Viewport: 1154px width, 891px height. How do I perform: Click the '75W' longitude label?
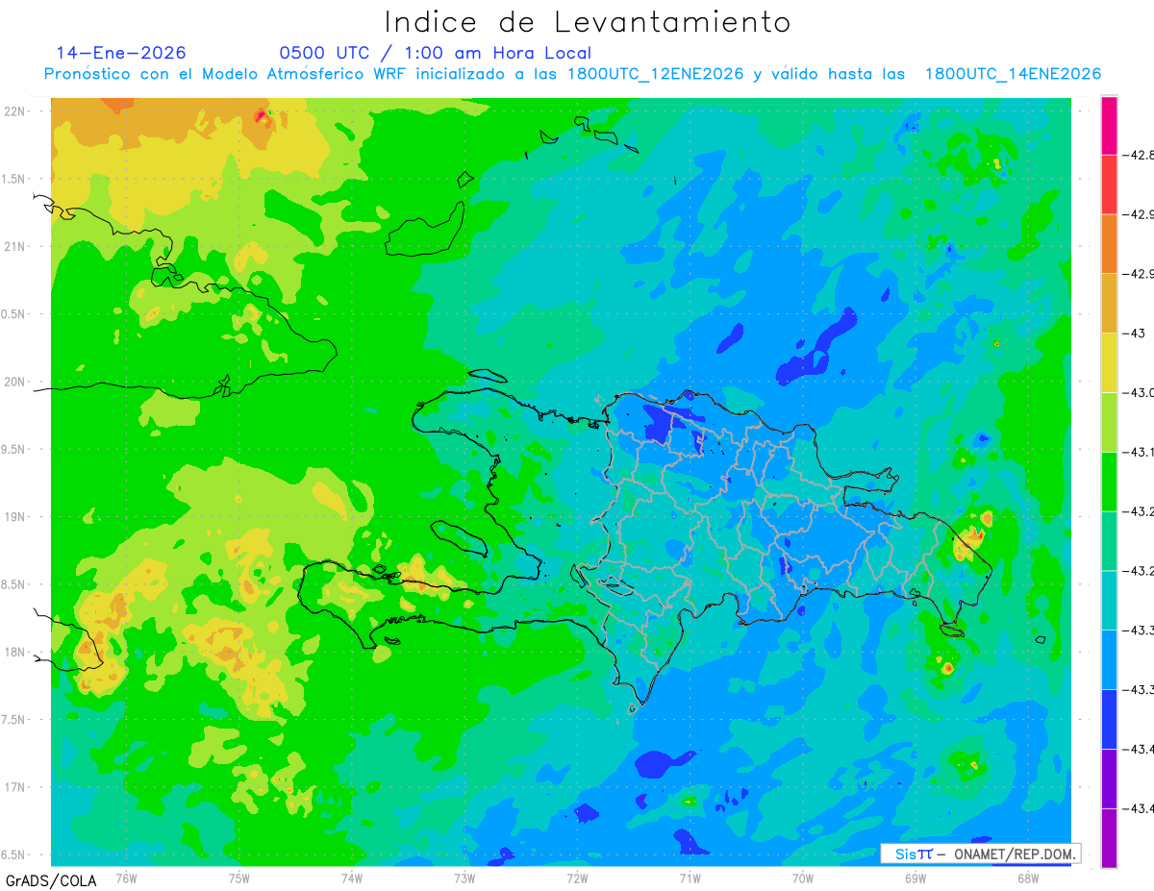(239, 879)
